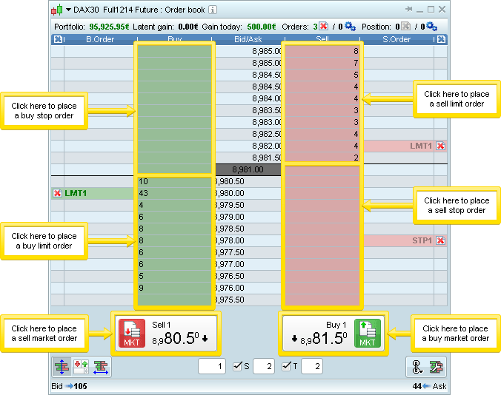This screenshot has width=501, height=395.
Task: Click the order quantity input field
Action: [x=211, y=366]
